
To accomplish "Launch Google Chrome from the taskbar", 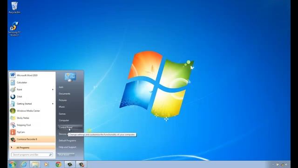I will [58, 164].
